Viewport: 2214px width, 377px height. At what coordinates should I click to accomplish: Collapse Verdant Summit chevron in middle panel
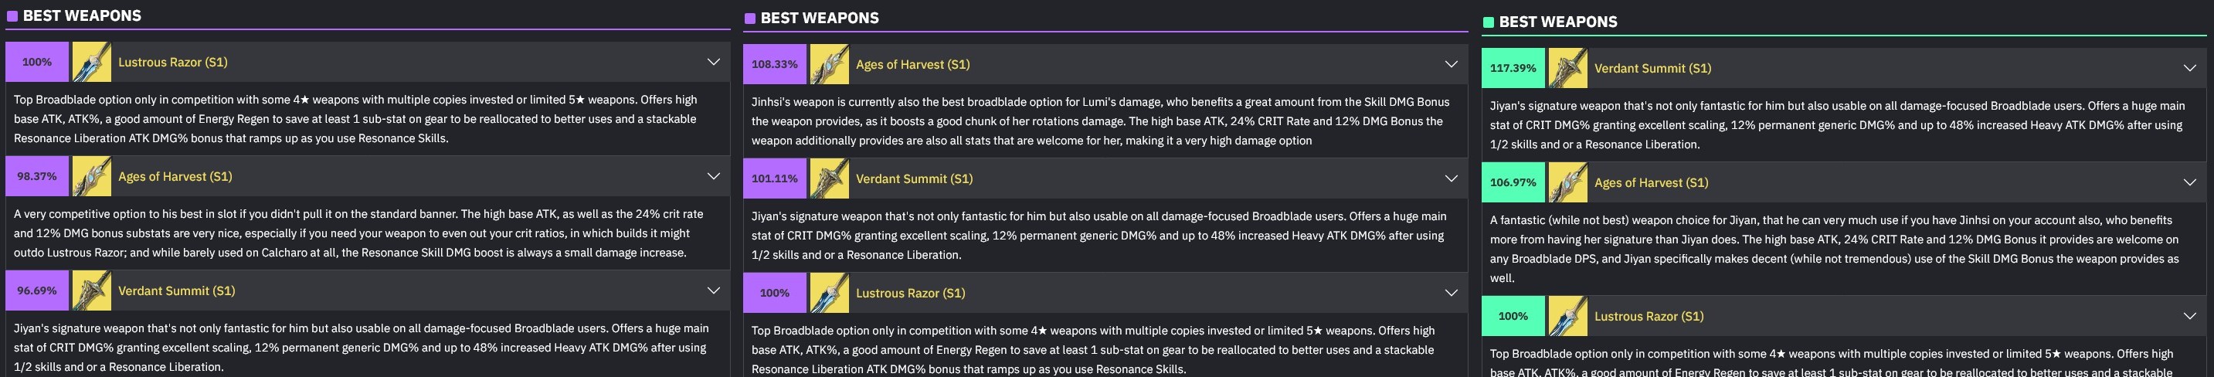tap(1451, 178)
